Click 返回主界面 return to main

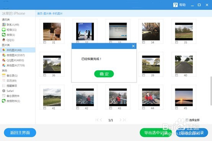(x=20, y=133)
